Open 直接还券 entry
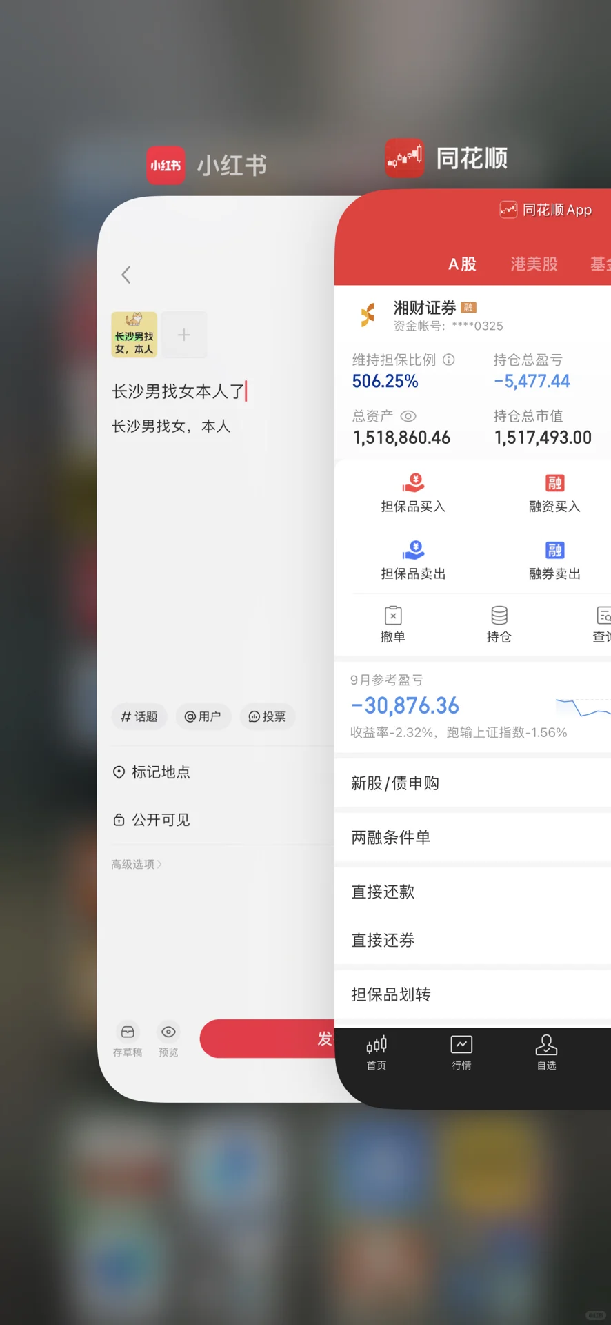This screenshot has width=611, height=1325. click(x=473, y=940)
